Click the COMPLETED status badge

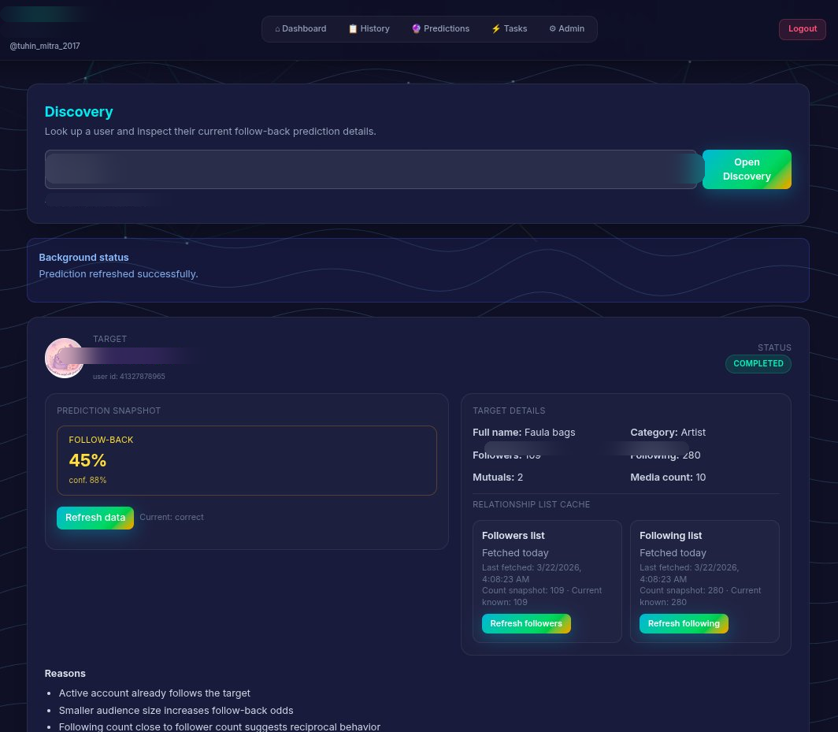[758, 364]
